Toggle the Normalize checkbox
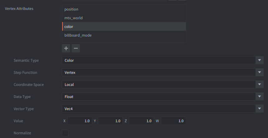 [x=65, y=133]
